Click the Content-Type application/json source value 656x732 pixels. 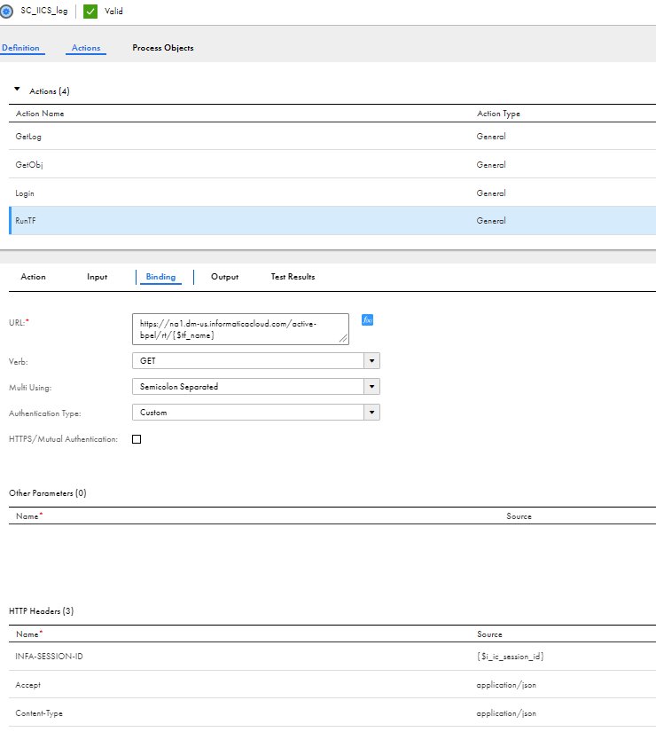[506, 713]
